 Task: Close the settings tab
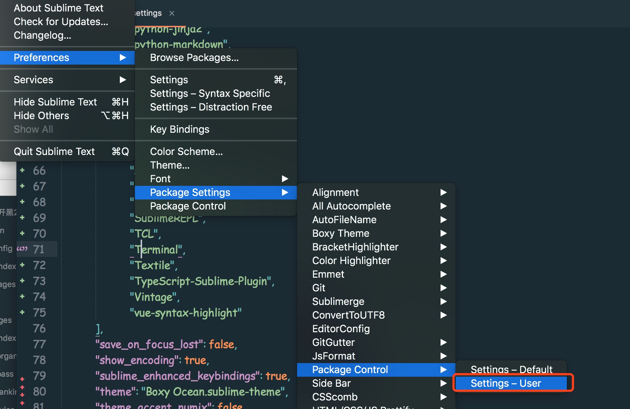172,13
